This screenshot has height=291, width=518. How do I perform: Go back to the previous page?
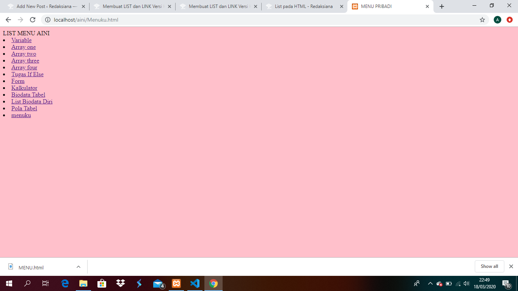[8, 20]
